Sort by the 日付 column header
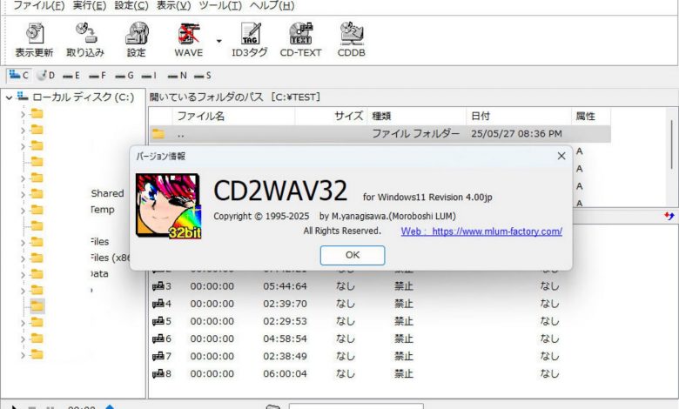Image resolution: width=679 pixels, height=409 pixels. click(519, 116)
